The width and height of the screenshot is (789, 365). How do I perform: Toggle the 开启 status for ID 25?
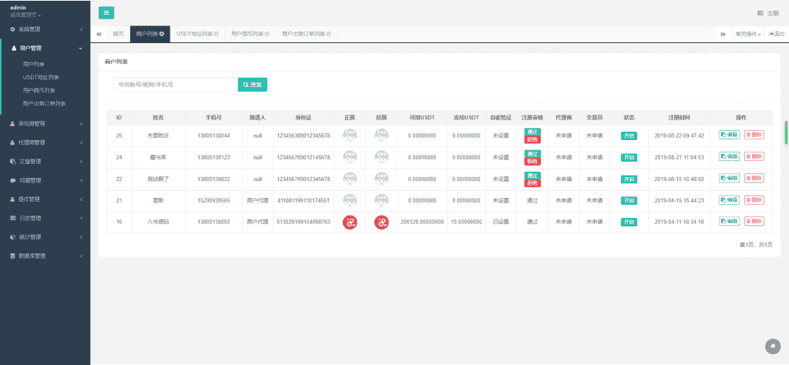point(629,136)
